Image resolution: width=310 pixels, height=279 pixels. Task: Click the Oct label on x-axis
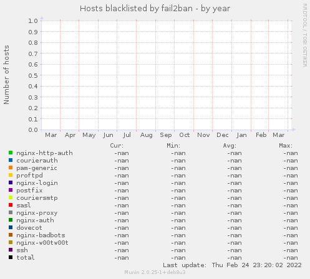tap(185, 135)
